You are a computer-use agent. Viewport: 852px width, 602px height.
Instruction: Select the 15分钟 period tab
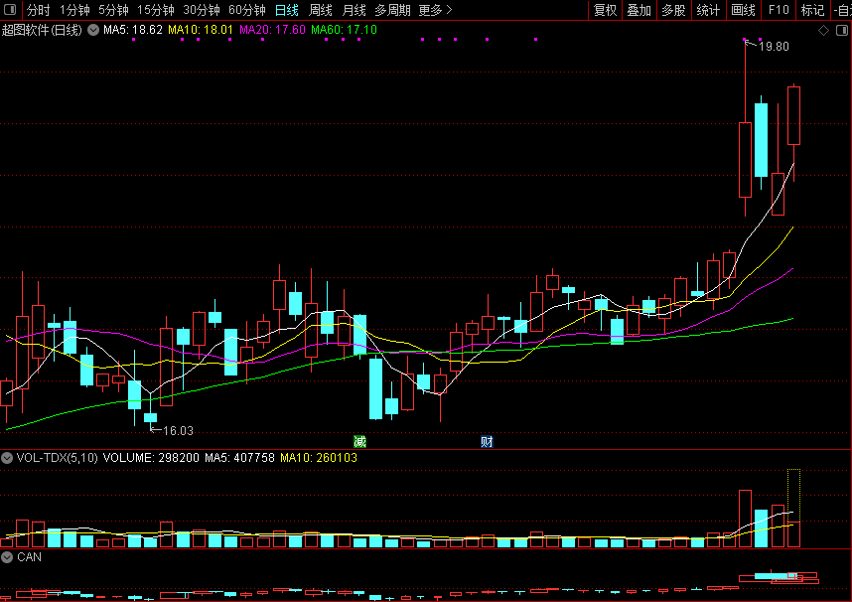point(155,10)
